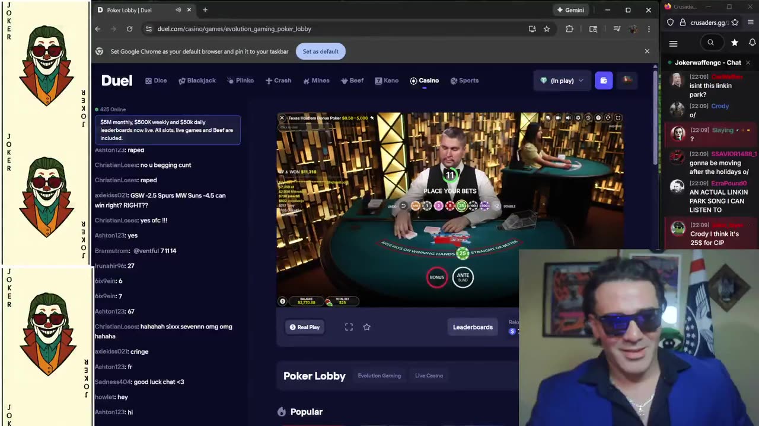Image resolution: width=759 pixels, height=426 pixels.
Task: Place bet on the ANTE circle
Action: [x=463, y=276]
